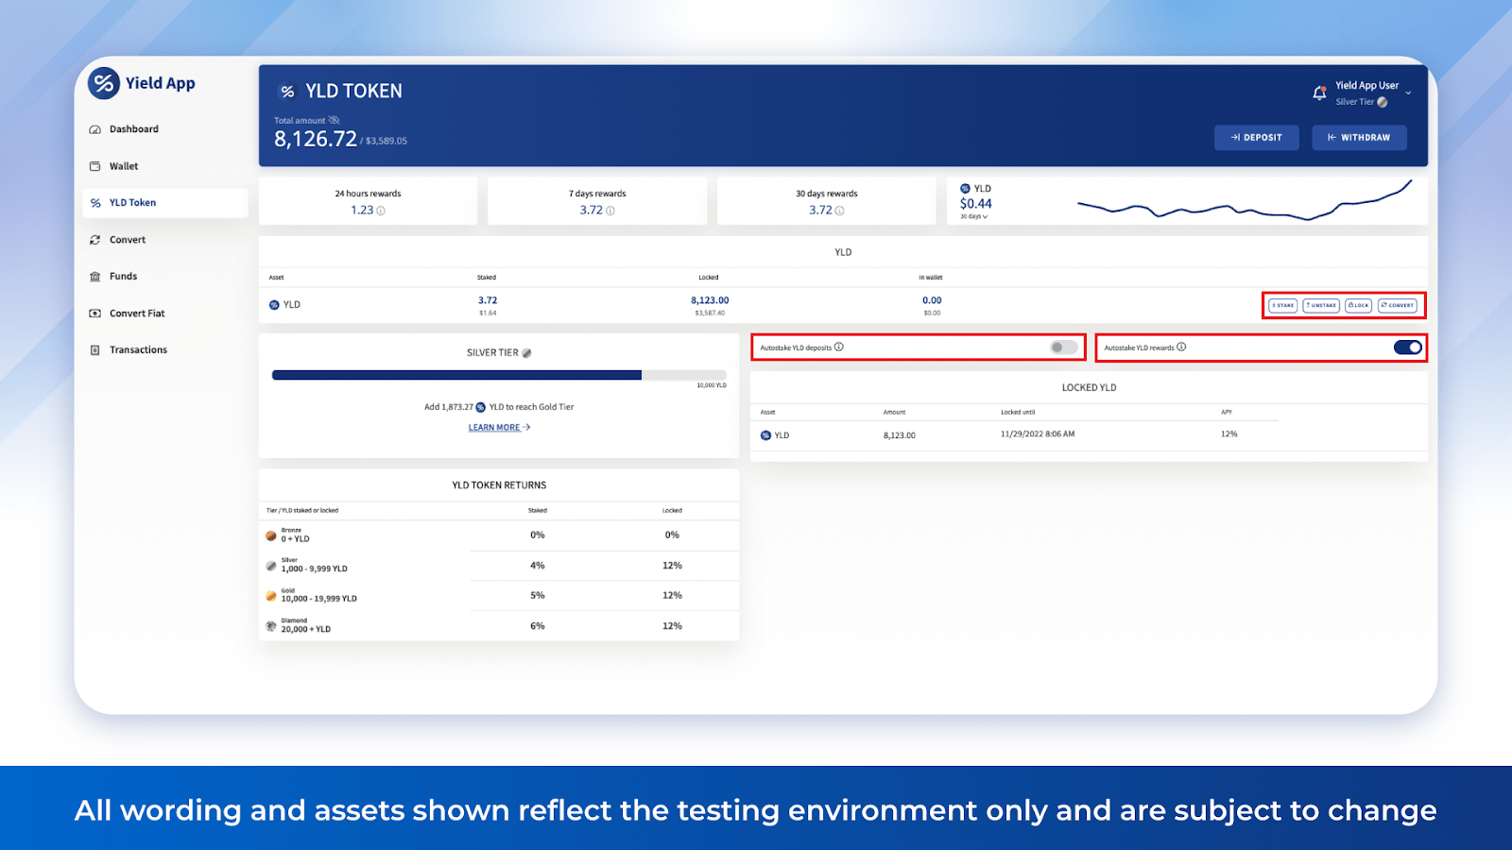This screenshot has height=850, width=1512.
Task: Follow the Learn More link
Action: tap(499, 428)
